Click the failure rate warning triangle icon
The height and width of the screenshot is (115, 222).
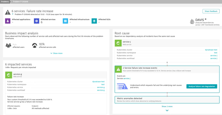[x=118, y=69]
